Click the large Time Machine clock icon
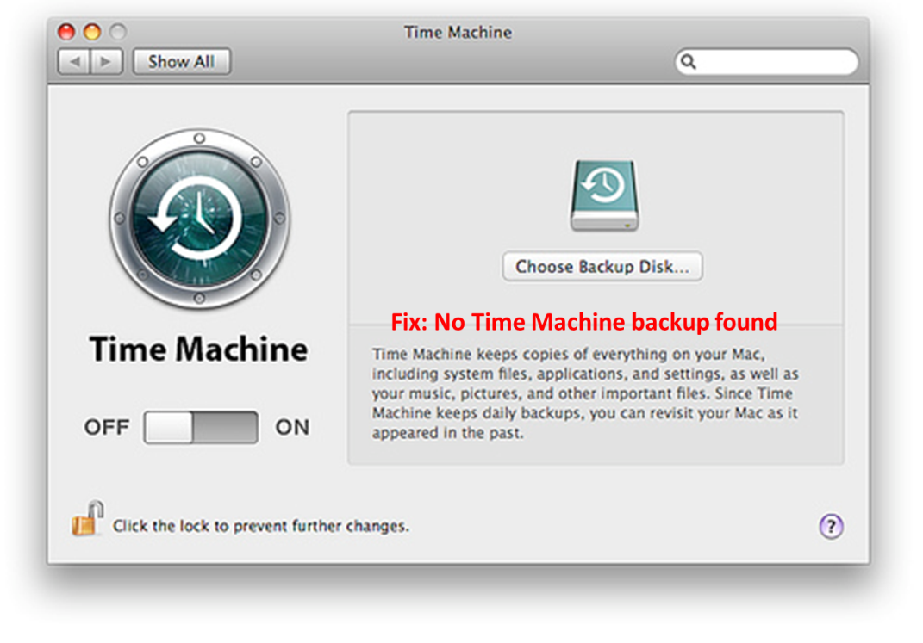 pyautogui.click(x=199, y=220)
